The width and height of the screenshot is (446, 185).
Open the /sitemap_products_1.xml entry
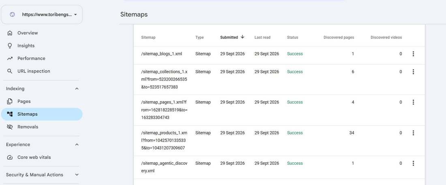pyautogui.click(x=164, y=140)
